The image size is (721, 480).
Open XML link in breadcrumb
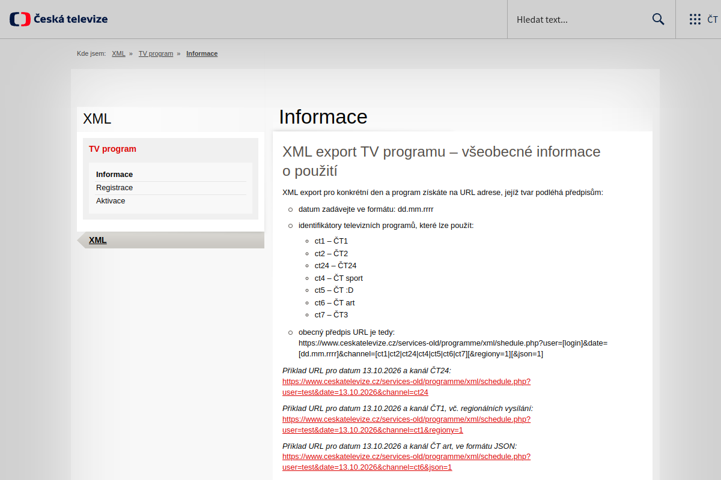(118, 53)
